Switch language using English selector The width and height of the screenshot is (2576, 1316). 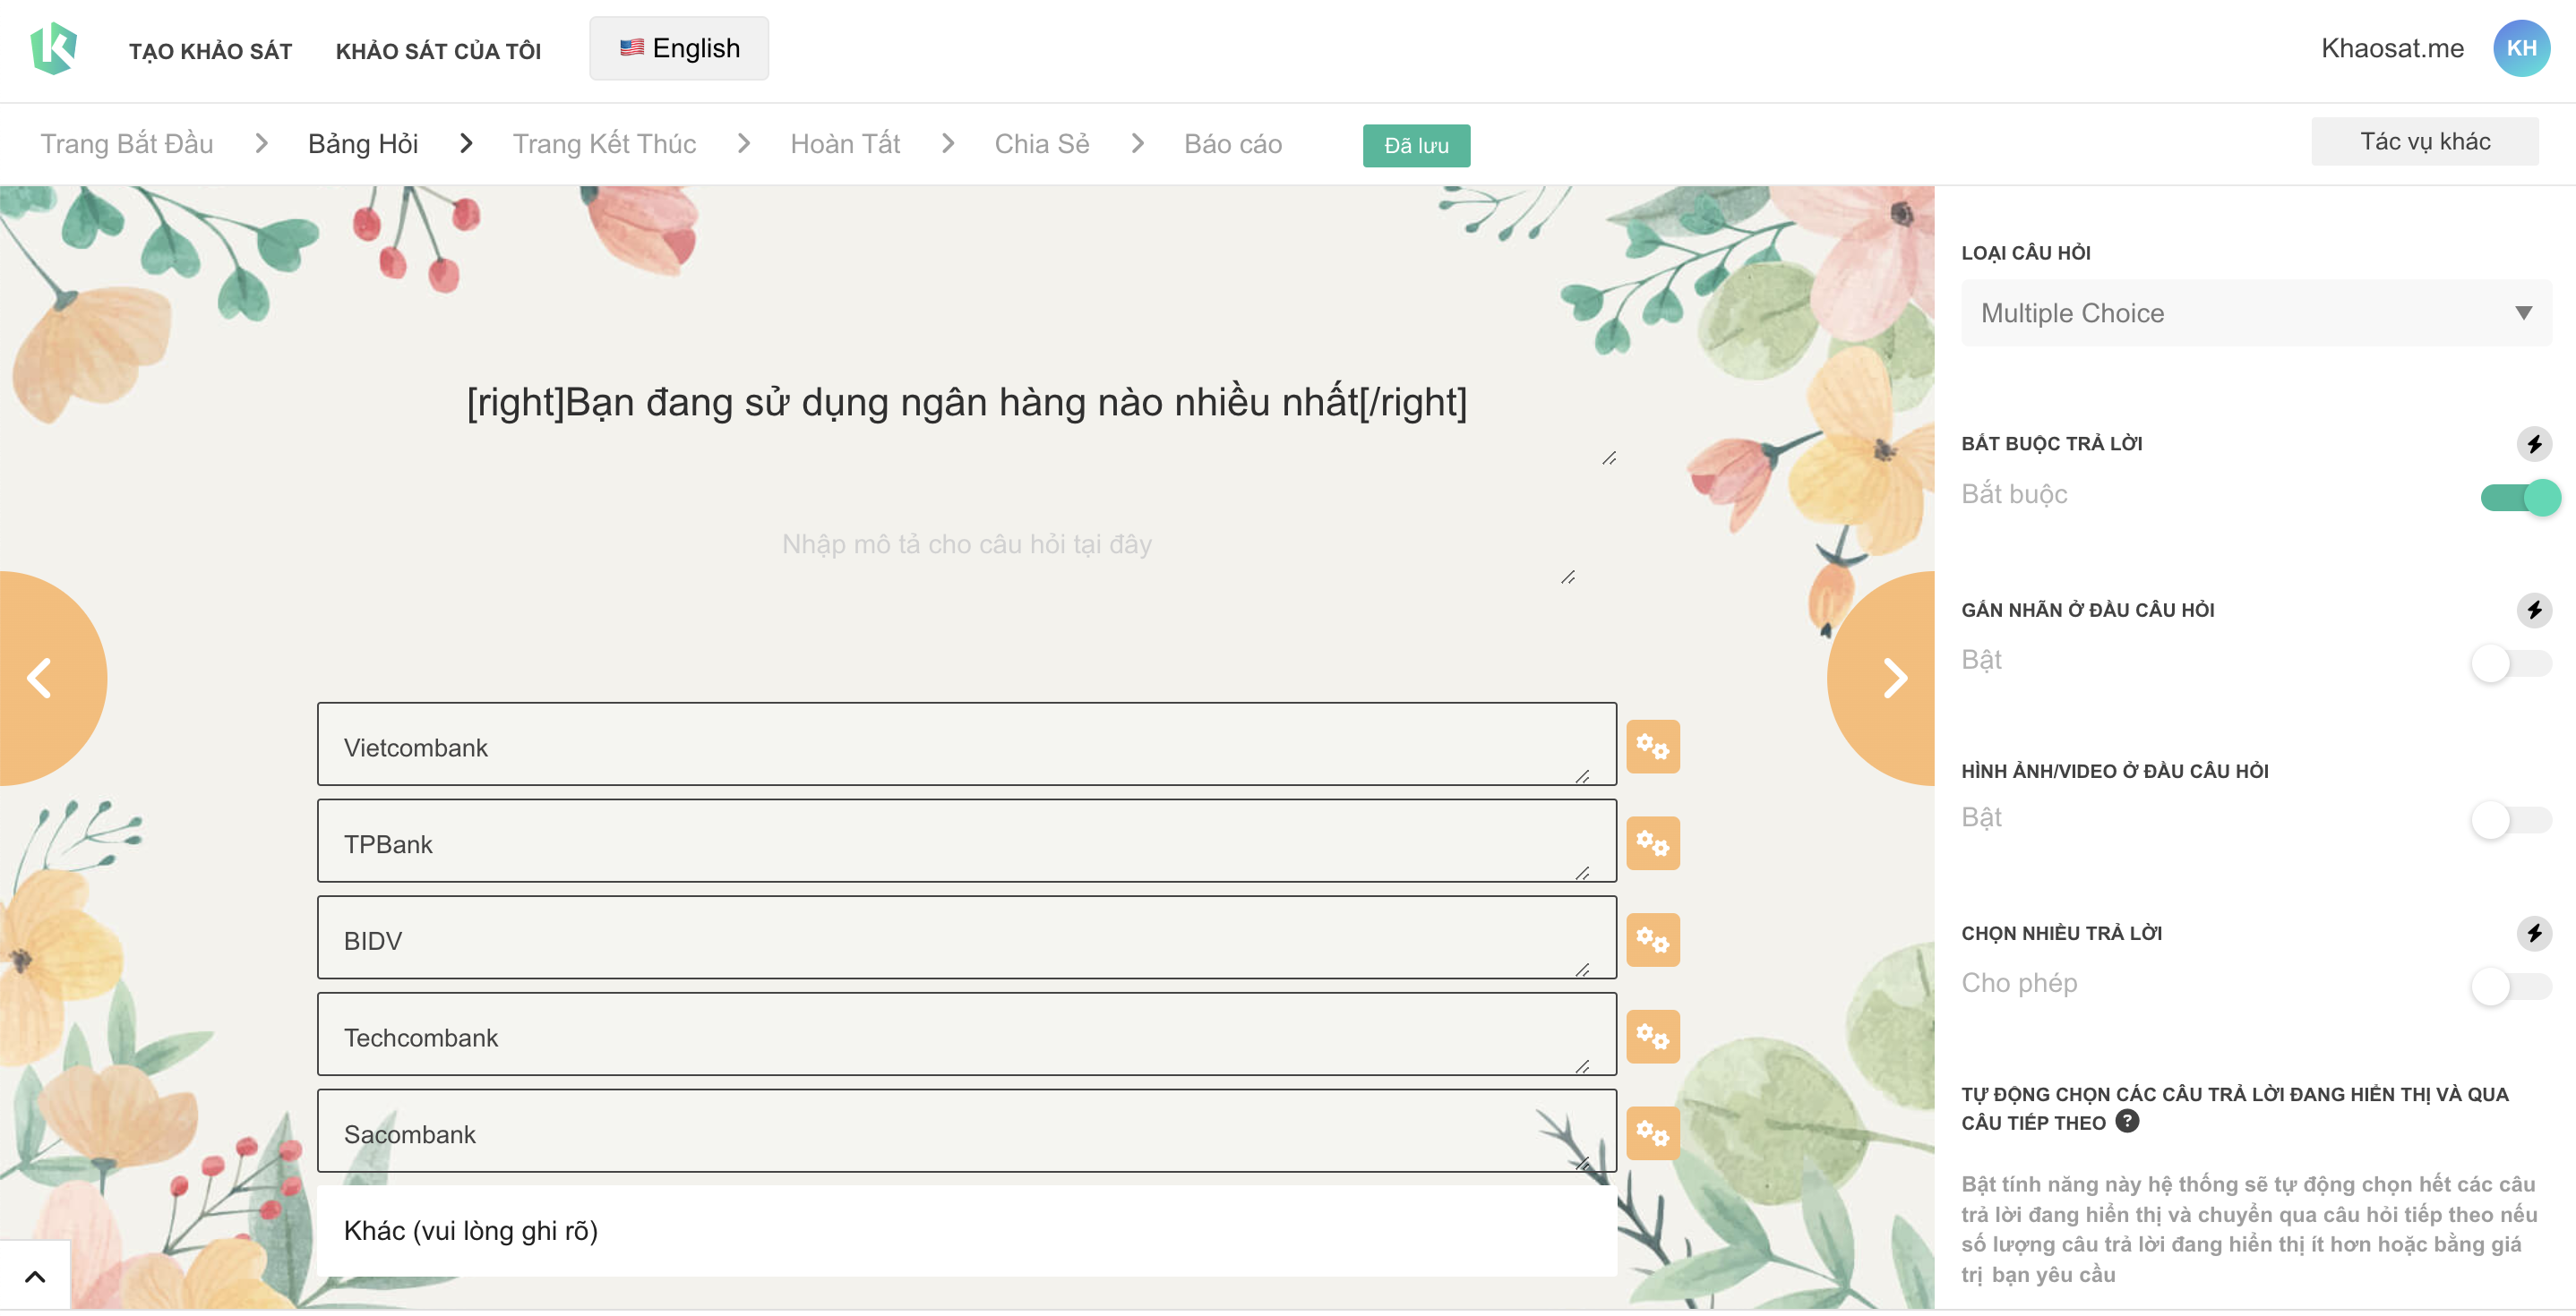tap(679, 48)
